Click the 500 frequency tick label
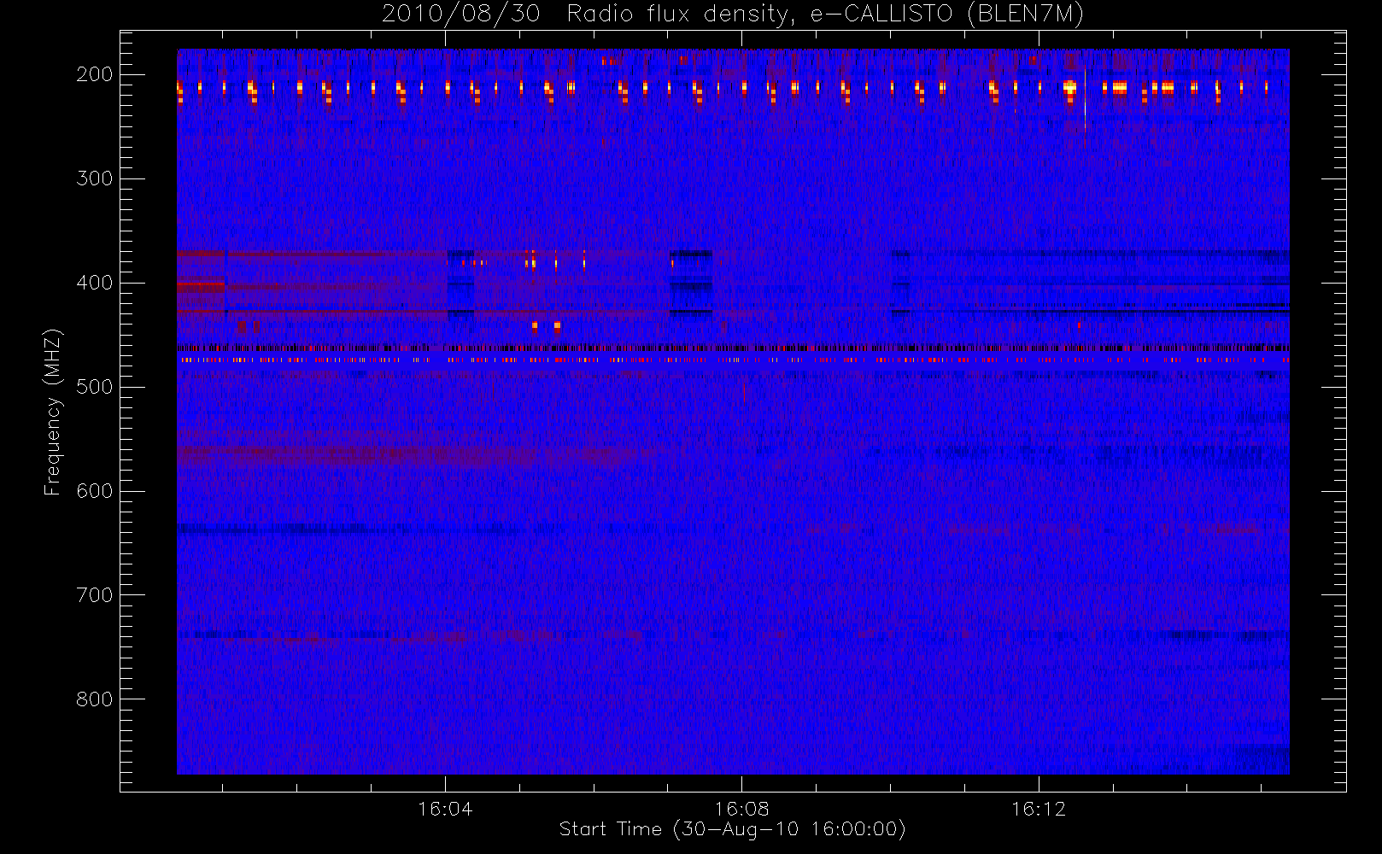The image size is (1382, 854). [95, 387]
